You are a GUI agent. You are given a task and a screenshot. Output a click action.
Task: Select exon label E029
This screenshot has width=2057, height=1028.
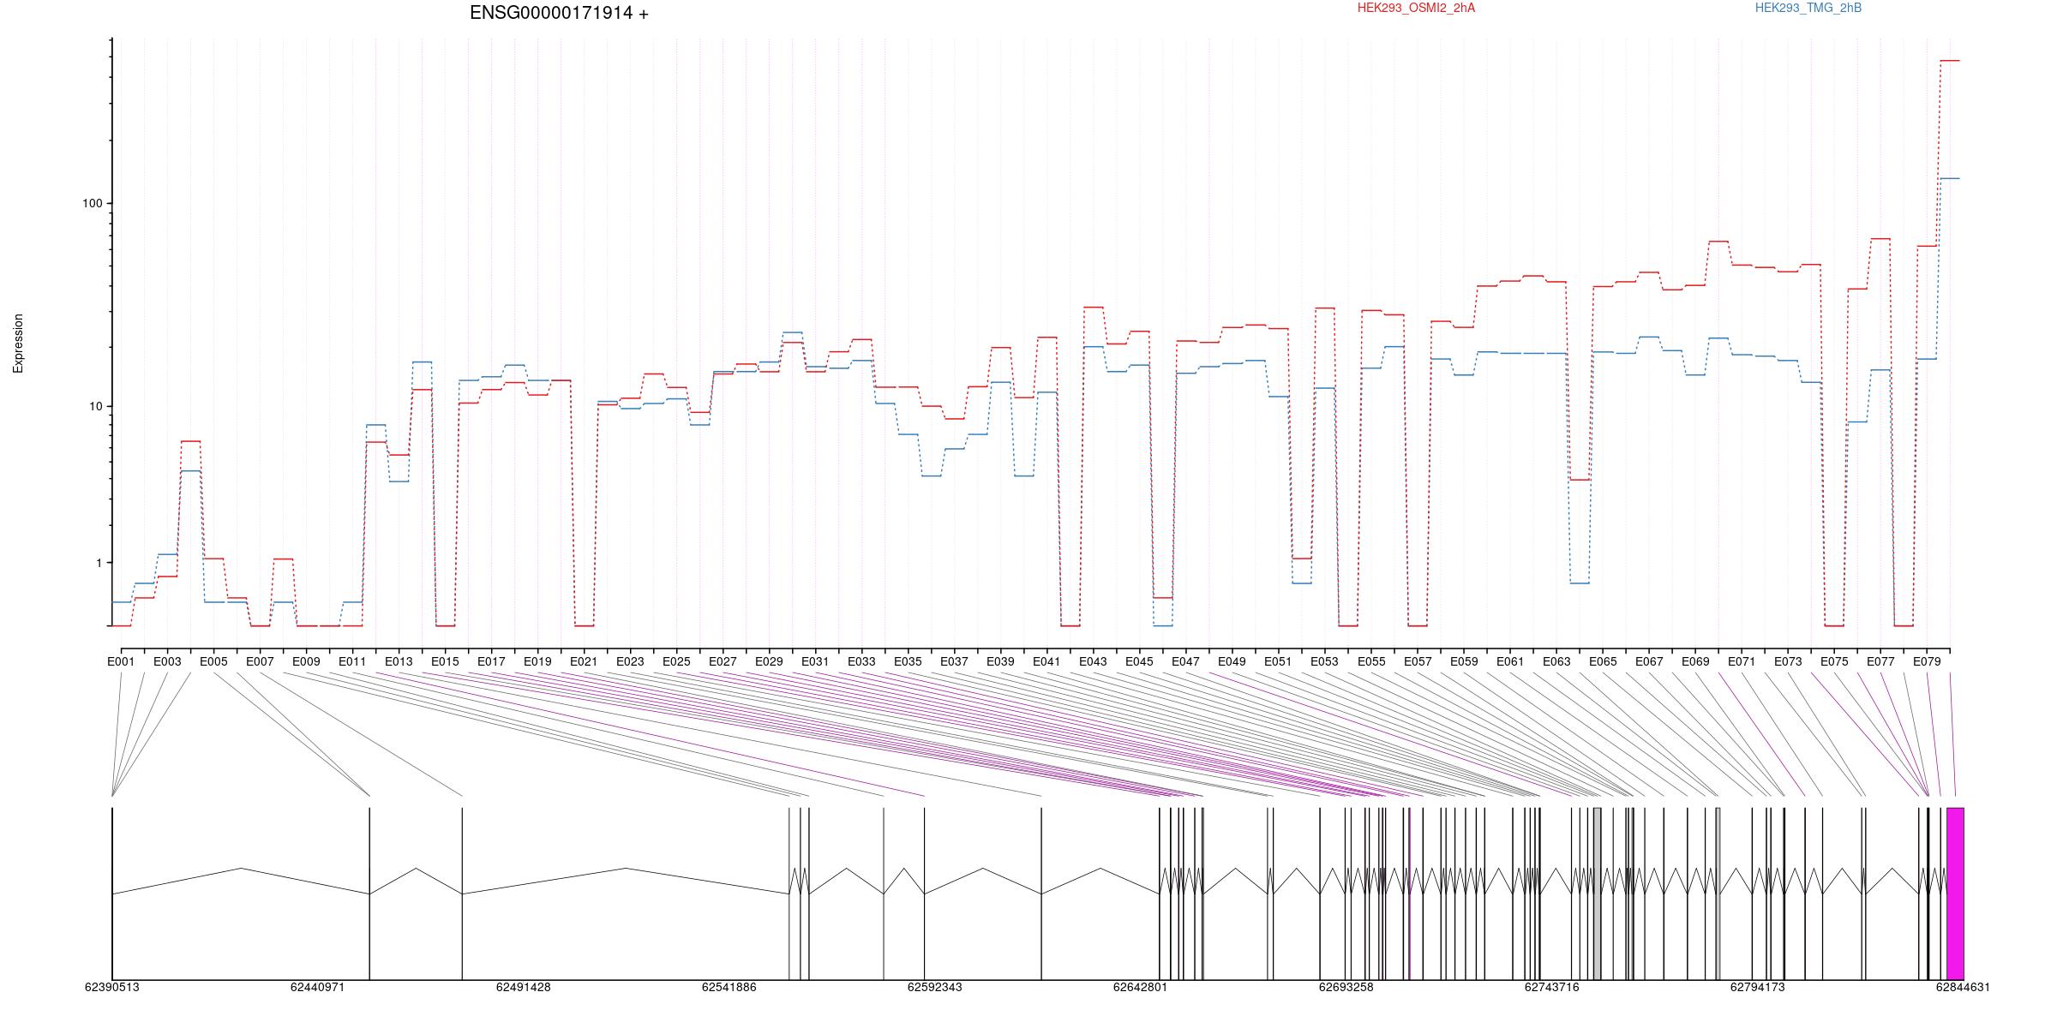click(x=769, y=661)
